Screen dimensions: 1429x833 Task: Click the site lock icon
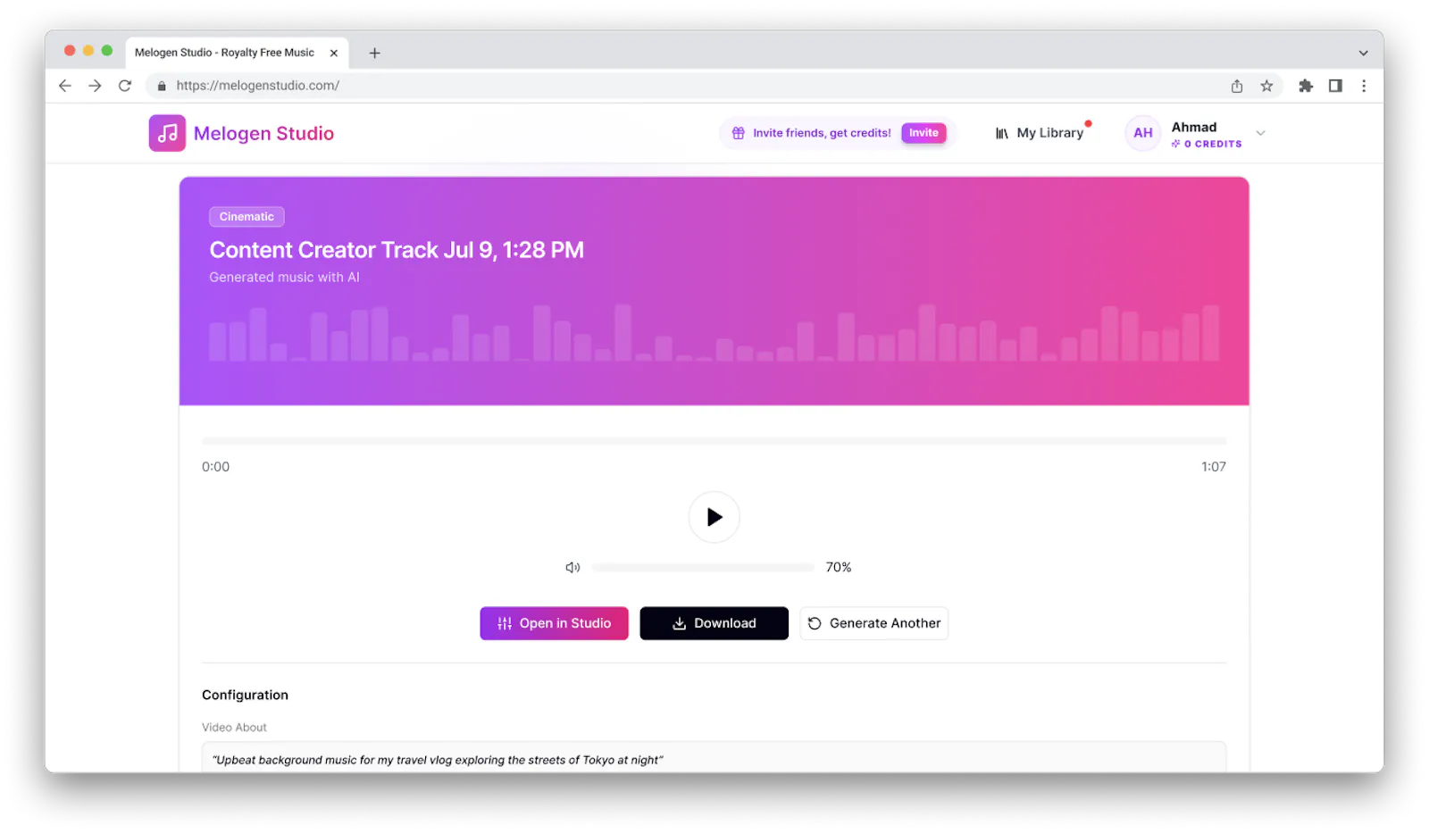162,86
